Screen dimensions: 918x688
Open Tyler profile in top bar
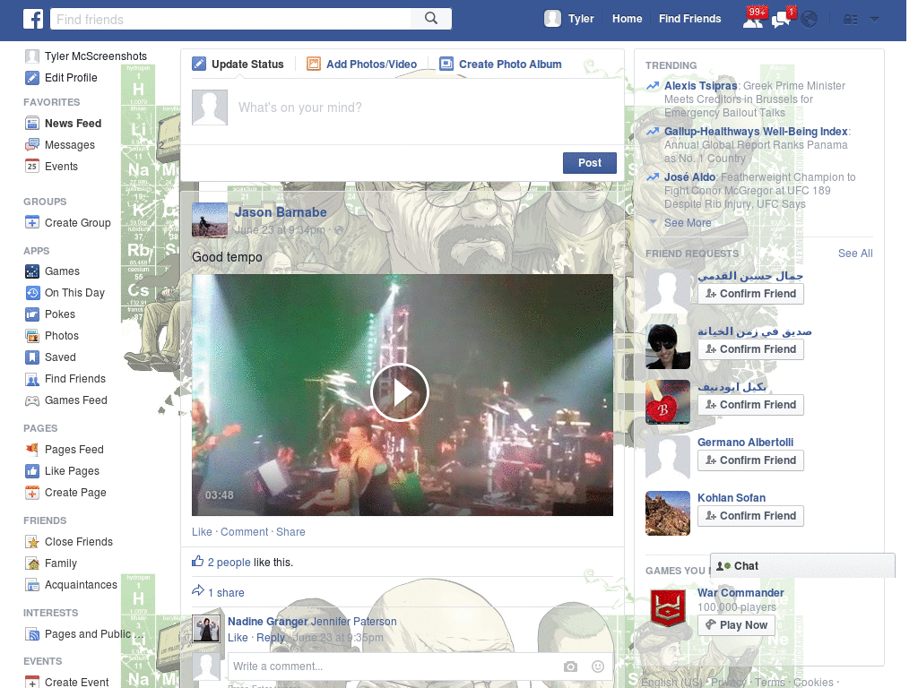pyautogui.click(x=569, y=19)
